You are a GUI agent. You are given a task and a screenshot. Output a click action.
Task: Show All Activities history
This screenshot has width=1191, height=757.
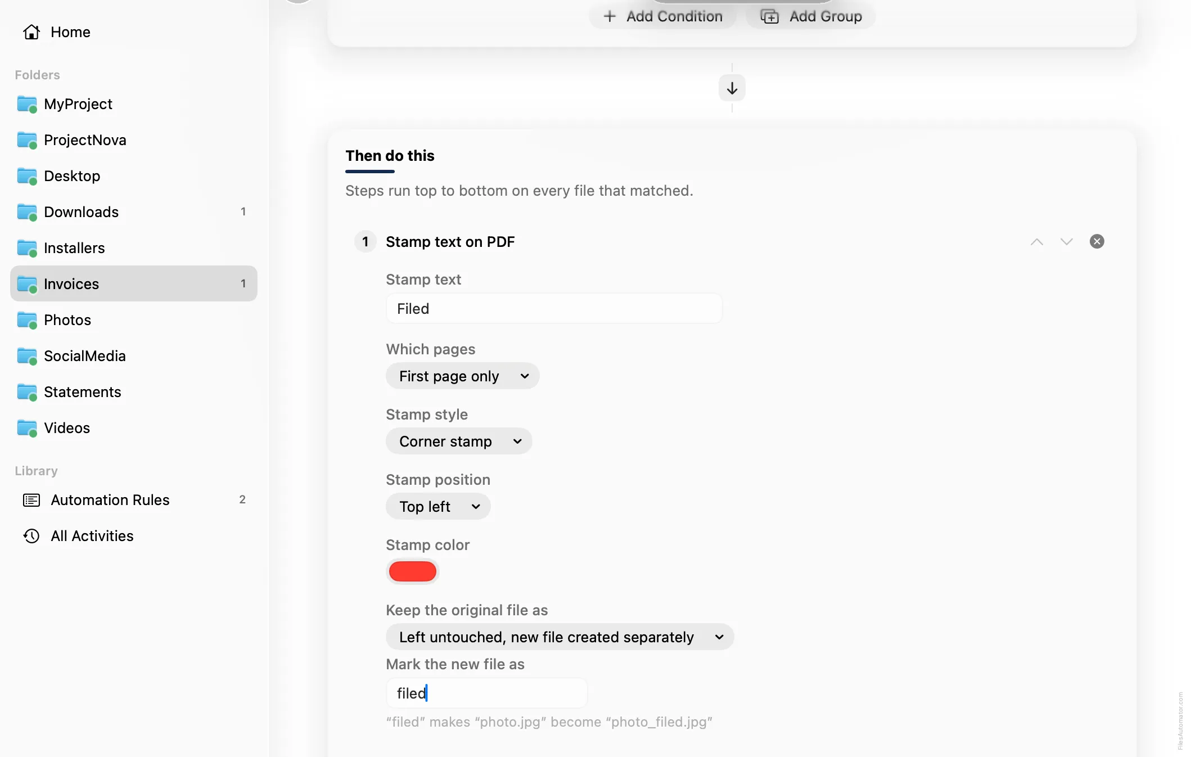[134, 536]
